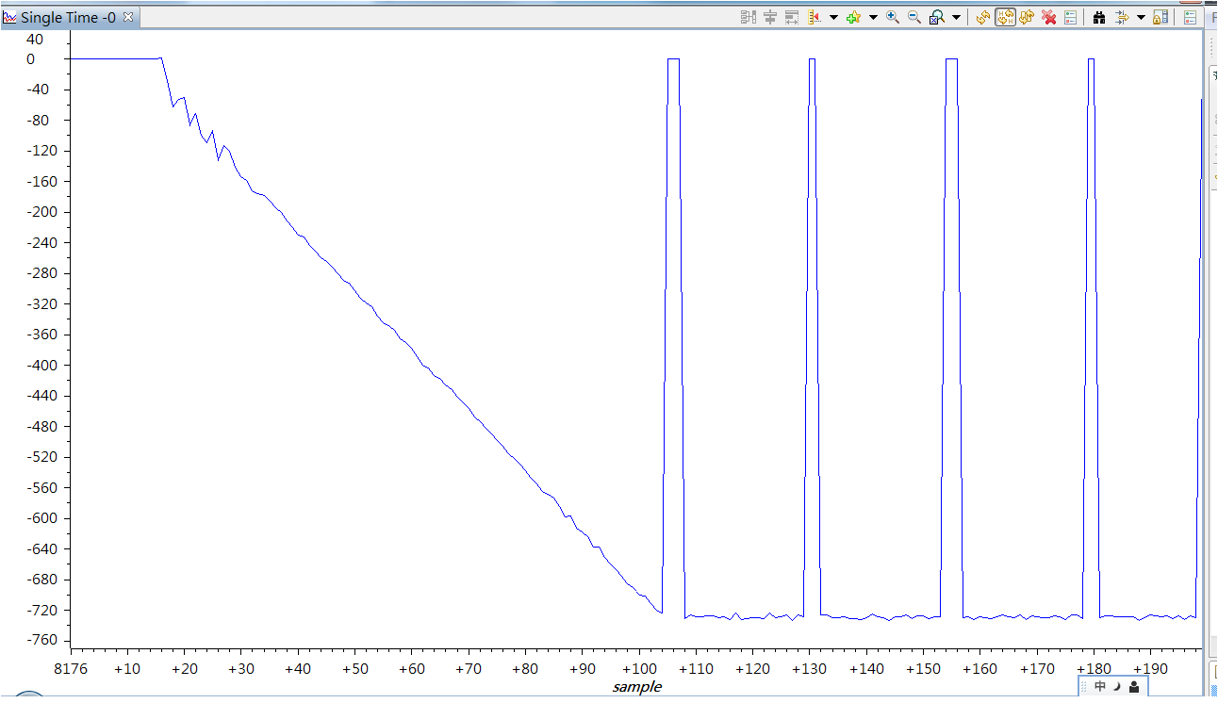Click the padlock lock icon in toolbar
Image resolution: width=1218 pixels, height=703 pixels.
pyautogui.click(x=1160, y=17)
